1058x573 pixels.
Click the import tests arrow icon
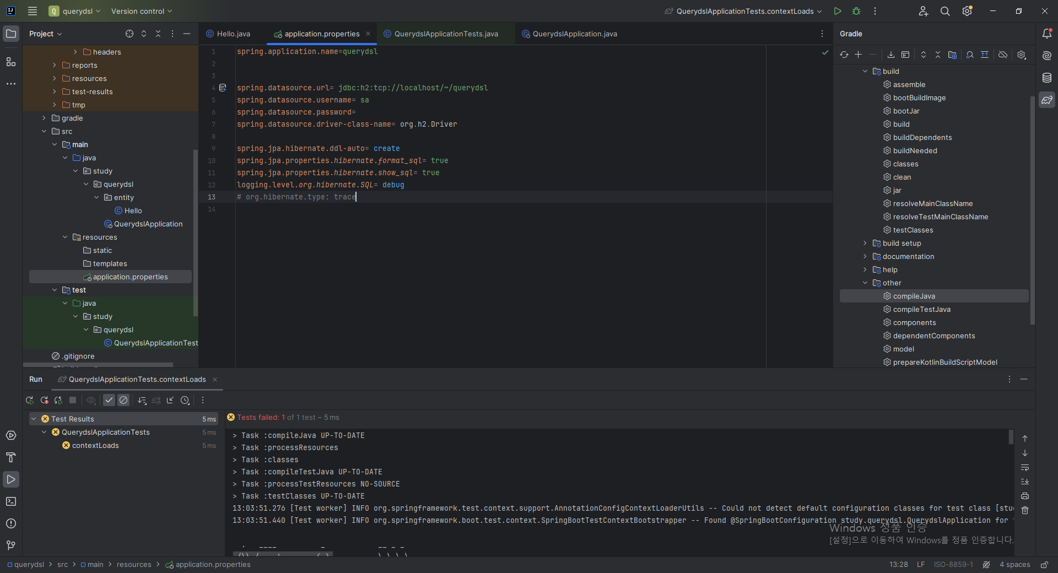170,401
